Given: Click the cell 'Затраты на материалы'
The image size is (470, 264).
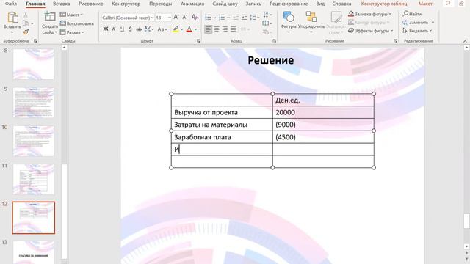Looking at the screenshot, I should 222,125.
